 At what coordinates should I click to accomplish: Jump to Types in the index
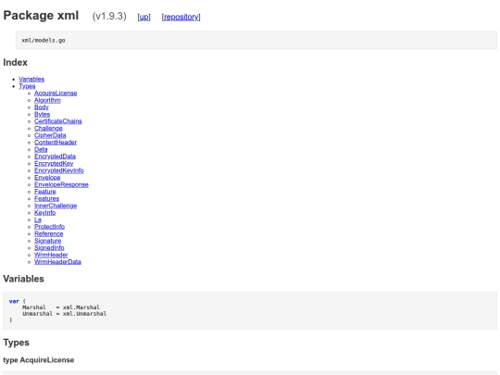27,86
